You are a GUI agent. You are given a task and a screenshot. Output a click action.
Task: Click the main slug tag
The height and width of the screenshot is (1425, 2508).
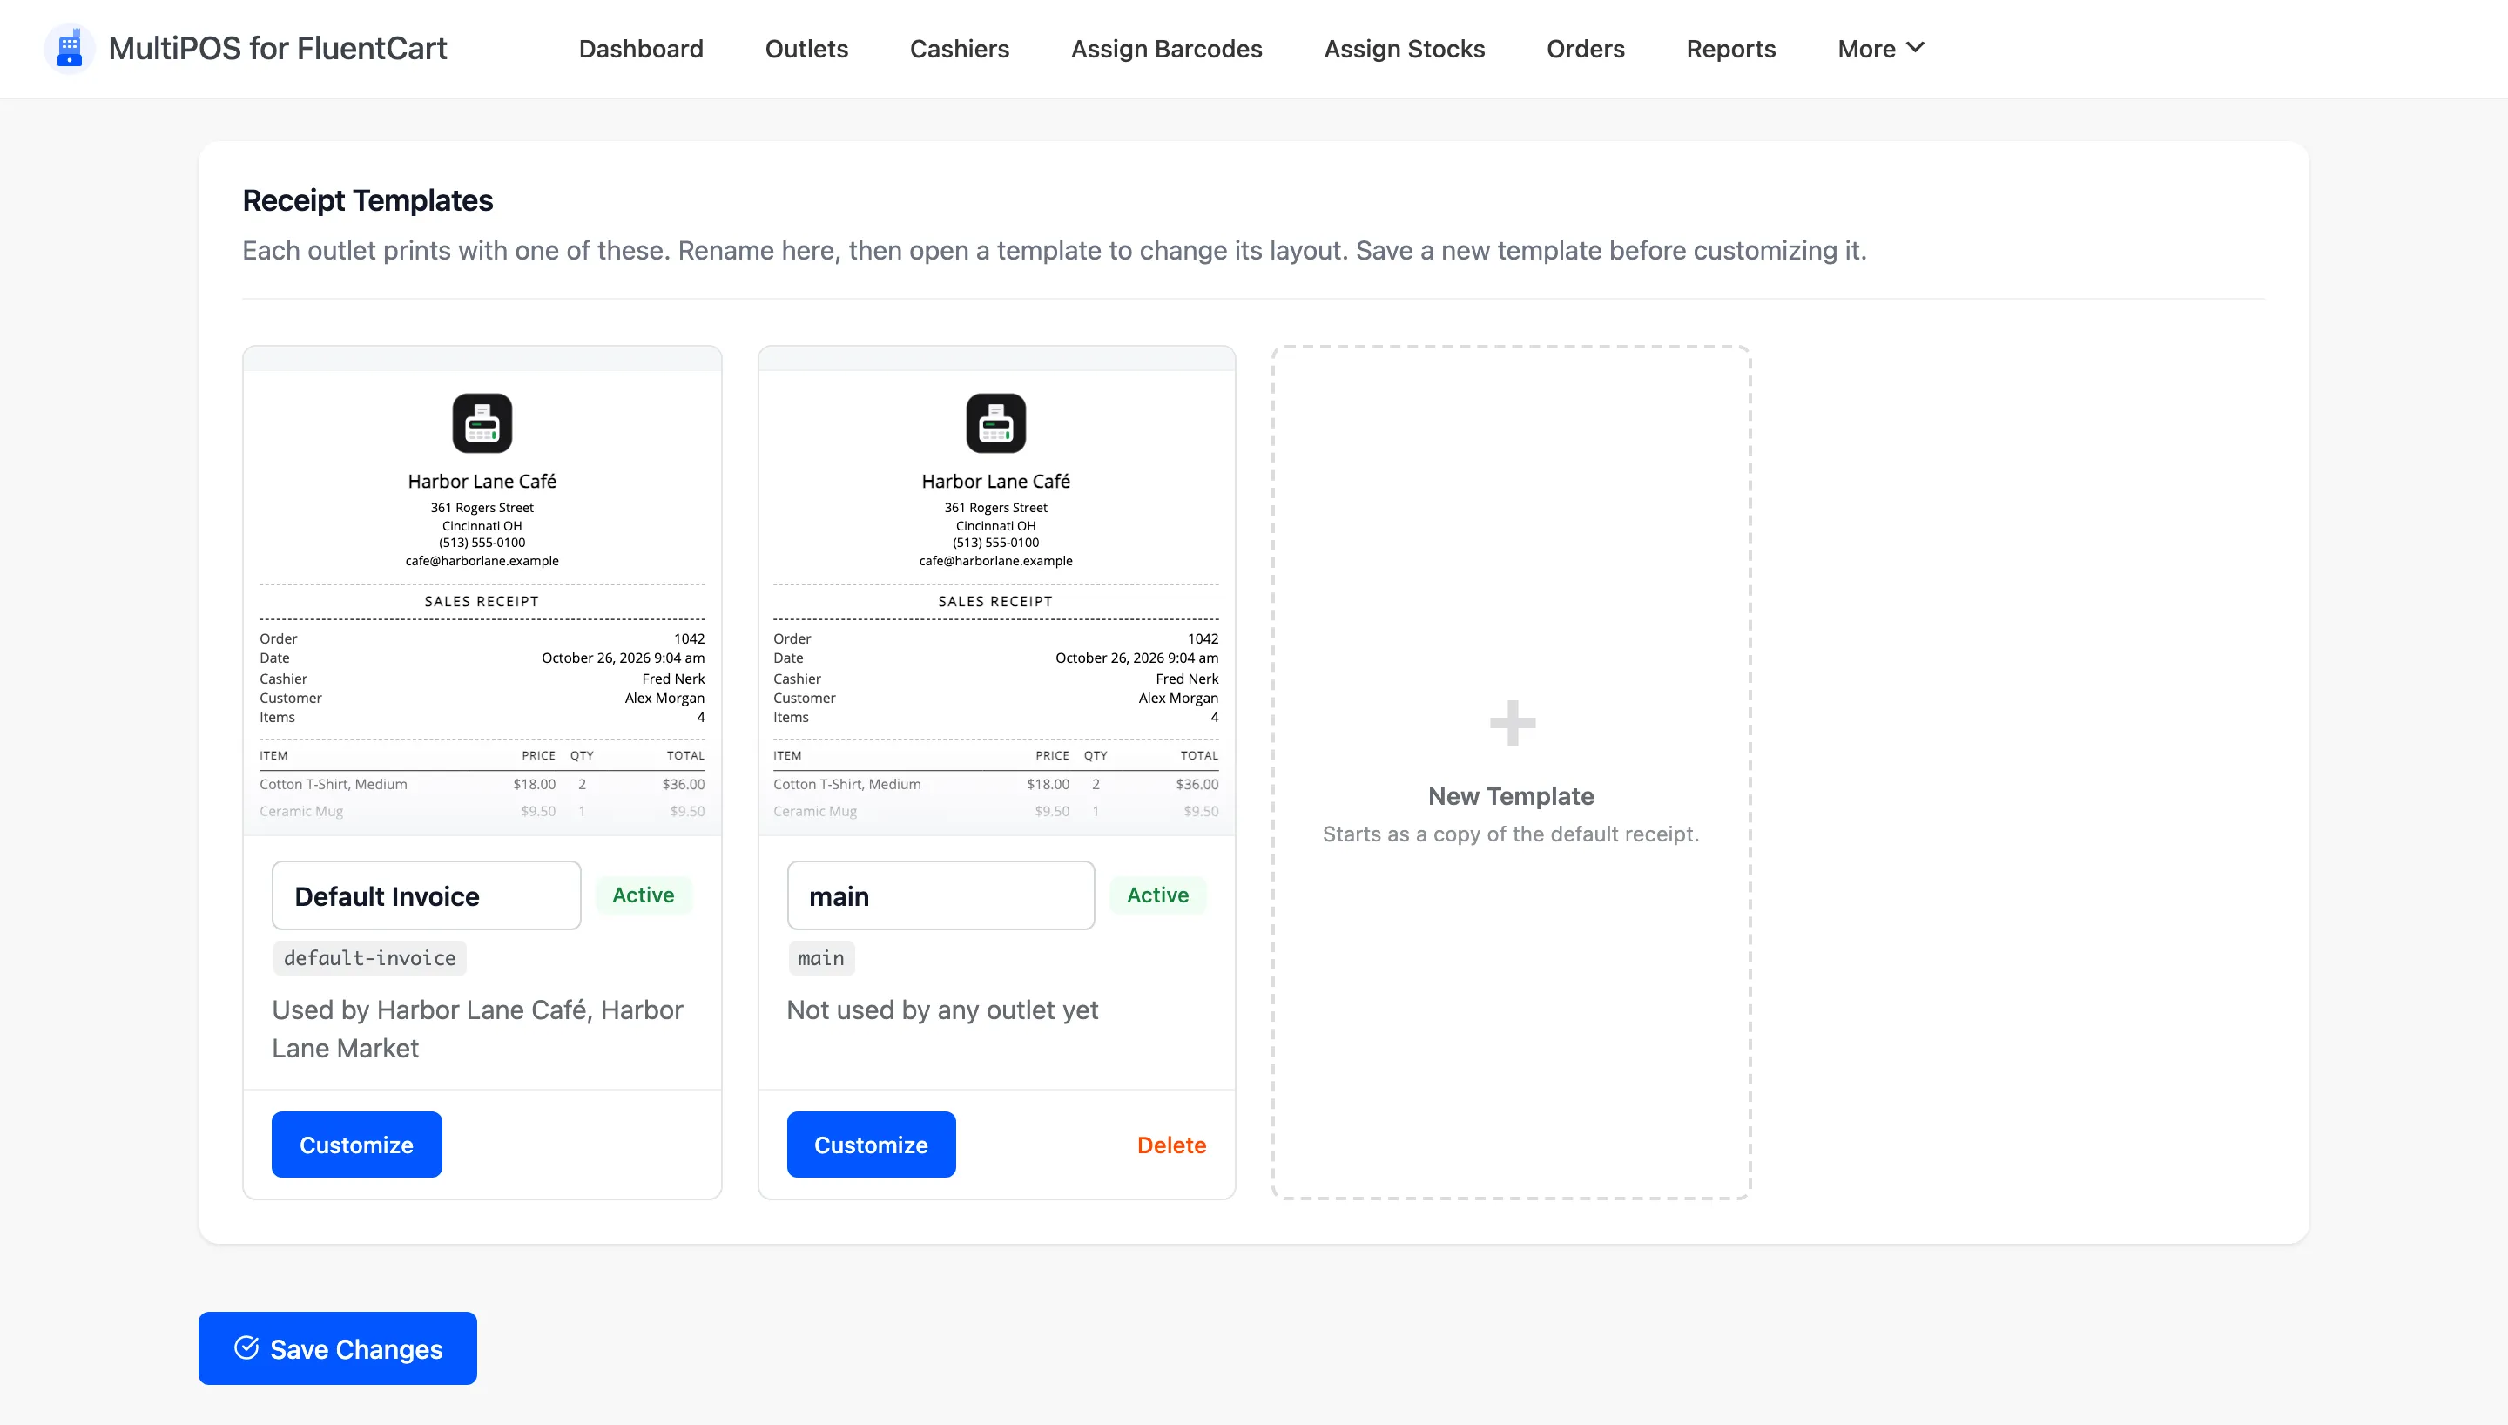pyautogui.click(x=820, y=958)
